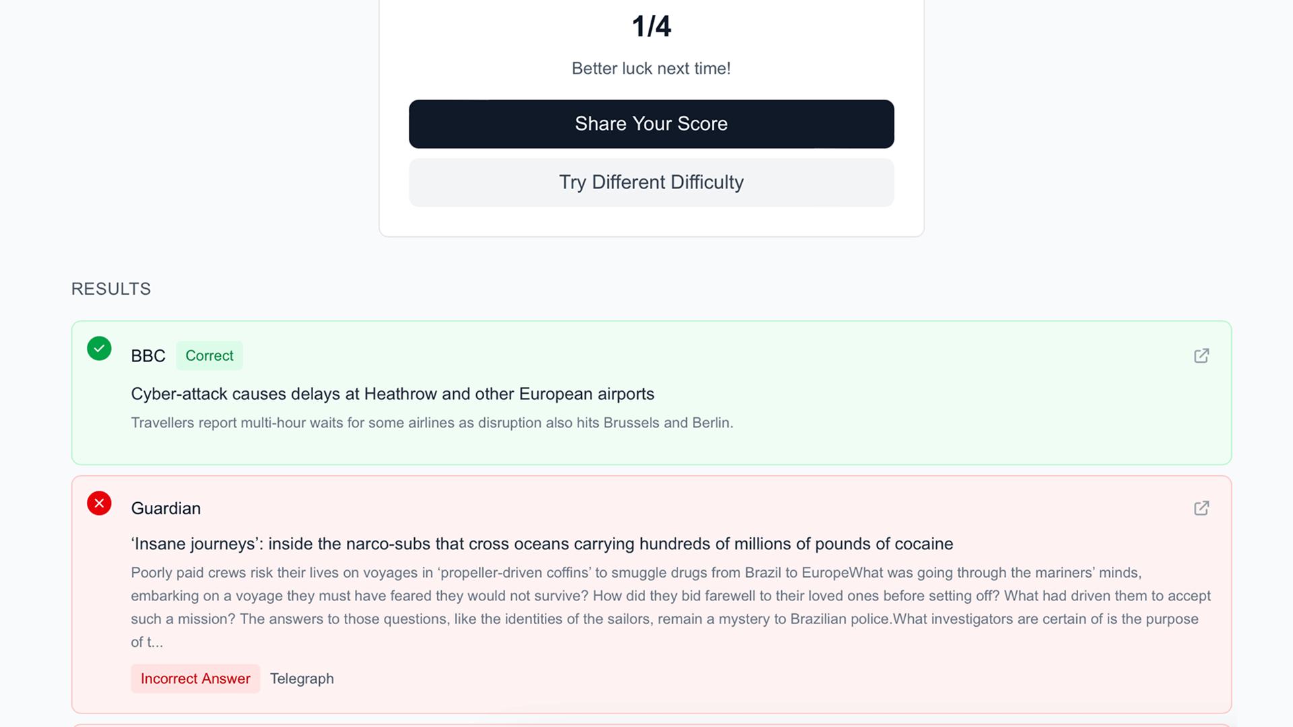Select the BBC source name

pyautogui.click(x=148, y=356)
